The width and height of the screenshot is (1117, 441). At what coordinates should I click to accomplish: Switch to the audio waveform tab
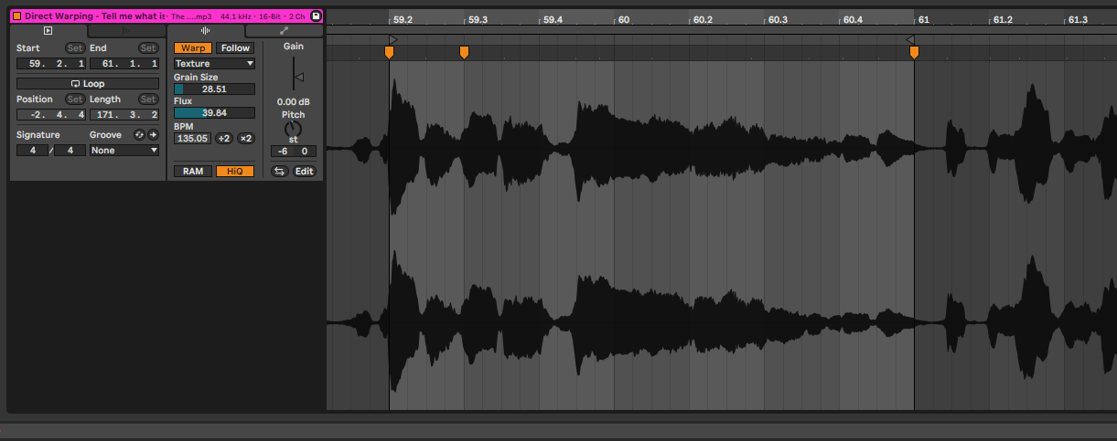[x=205, y=30]
